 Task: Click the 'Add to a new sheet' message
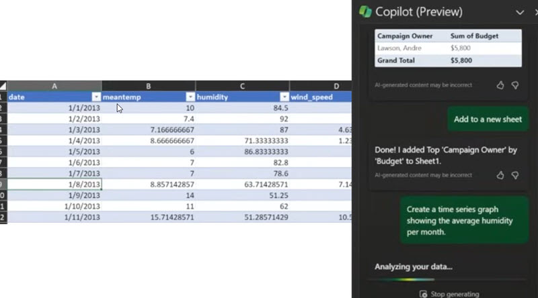coord(488,119)
